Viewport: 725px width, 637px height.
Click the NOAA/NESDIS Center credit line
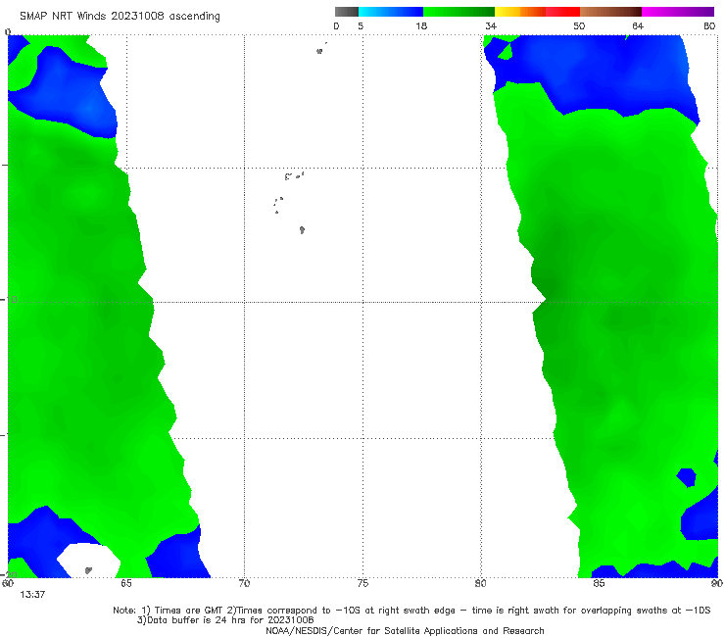point(405,631)
